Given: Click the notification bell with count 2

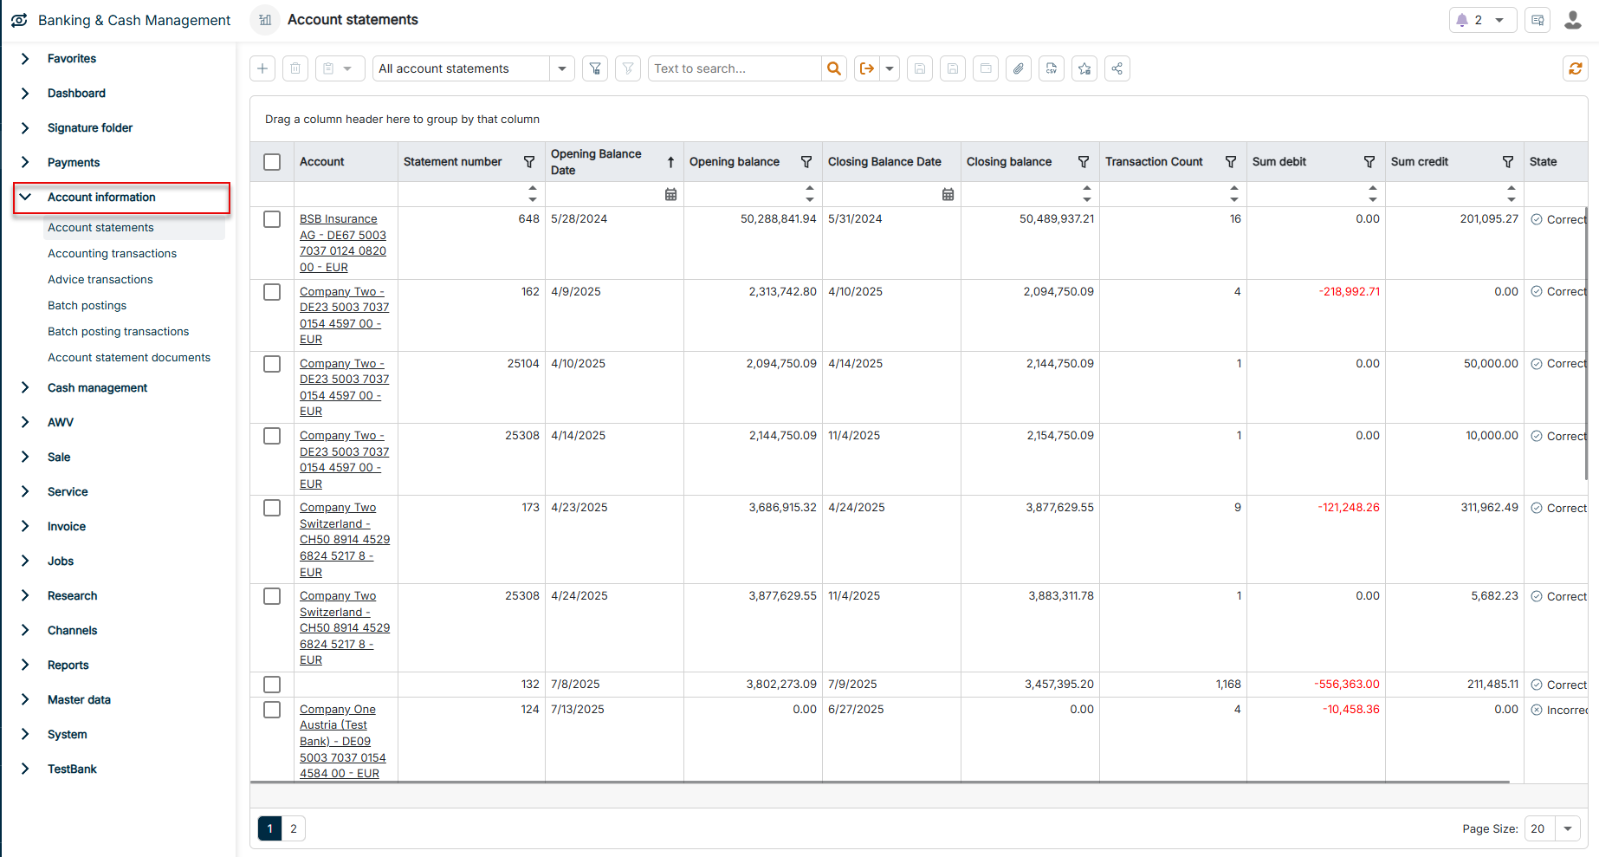Looking at the screenshot, I should pyautogui.click(x=1482, y=20).
